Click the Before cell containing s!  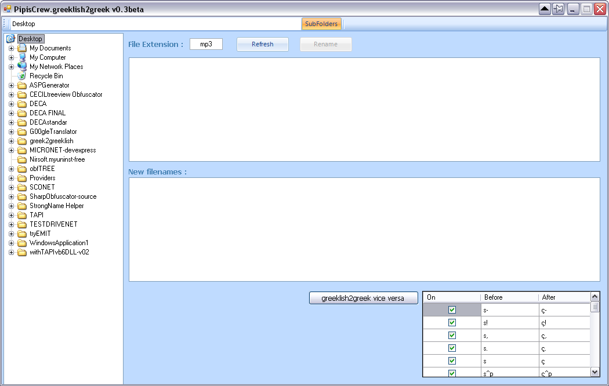[x=510, y=323]
